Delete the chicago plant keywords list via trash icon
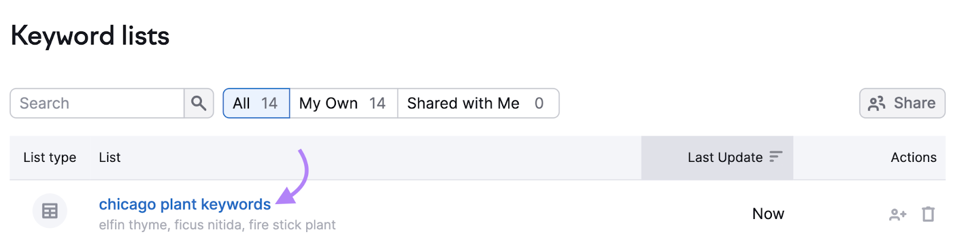This screenshot has height=247, width=953. [x=928, y=214]
